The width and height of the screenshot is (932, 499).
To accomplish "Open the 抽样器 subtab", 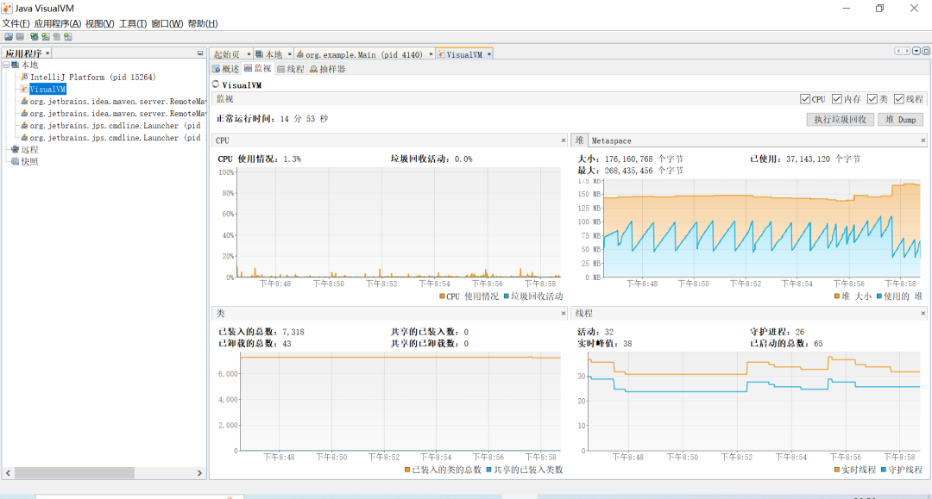I will 328,69.
